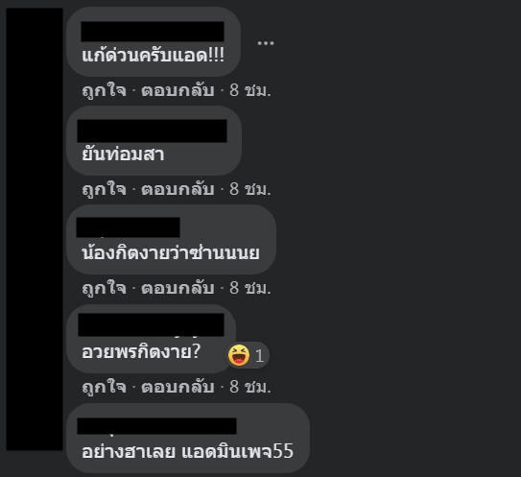Click the comment bubble น้องกิตงายว่าซ่านนนย
This screenshot has width=521, height=477.
[171, 240]
